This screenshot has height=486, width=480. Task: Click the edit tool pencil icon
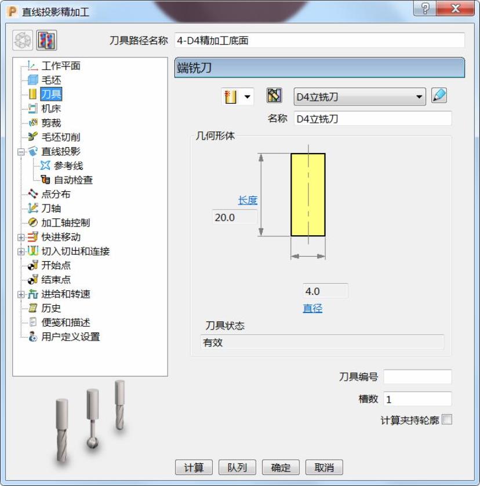(x=439, y=96)
